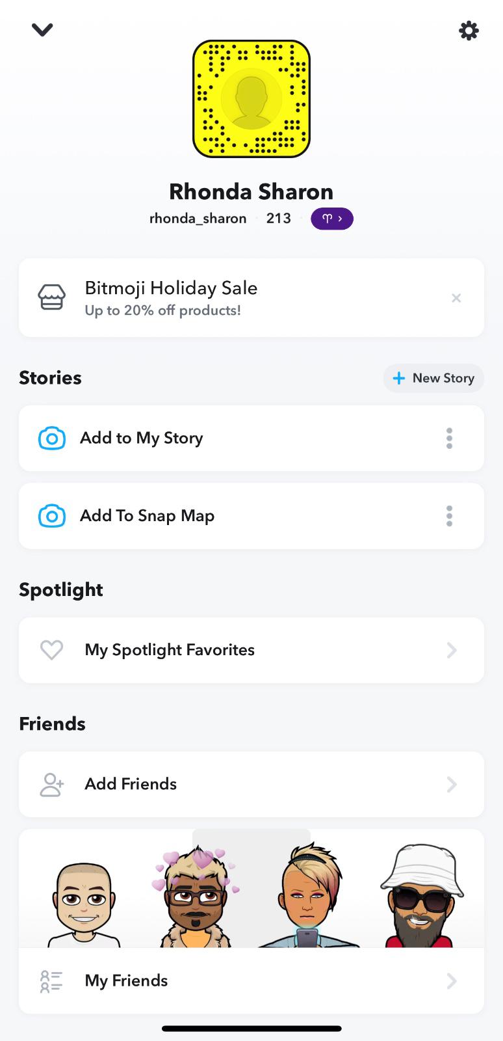Collapse profile with the down chevron
503x1041 pixels.
pos(42,30)
